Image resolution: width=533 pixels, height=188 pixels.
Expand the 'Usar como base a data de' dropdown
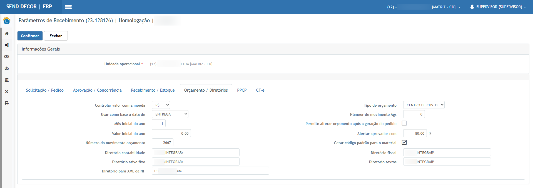170,114
